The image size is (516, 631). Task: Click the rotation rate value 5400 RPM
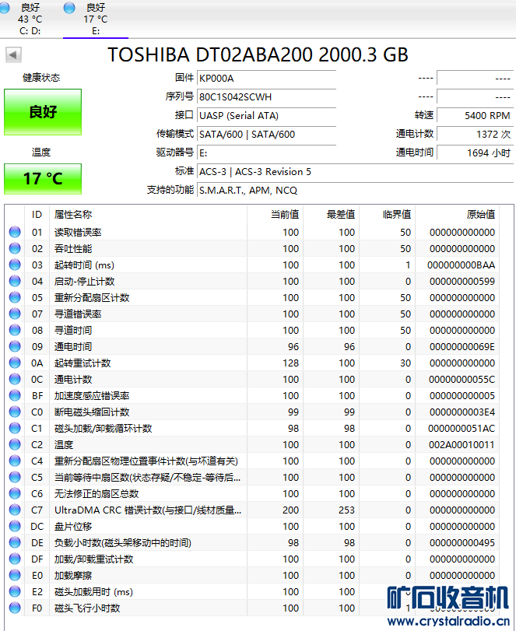(475, 115)
